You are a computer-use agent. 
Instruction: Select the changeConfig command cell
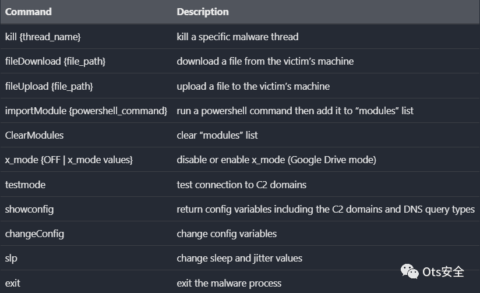click(x=35, y=234)
